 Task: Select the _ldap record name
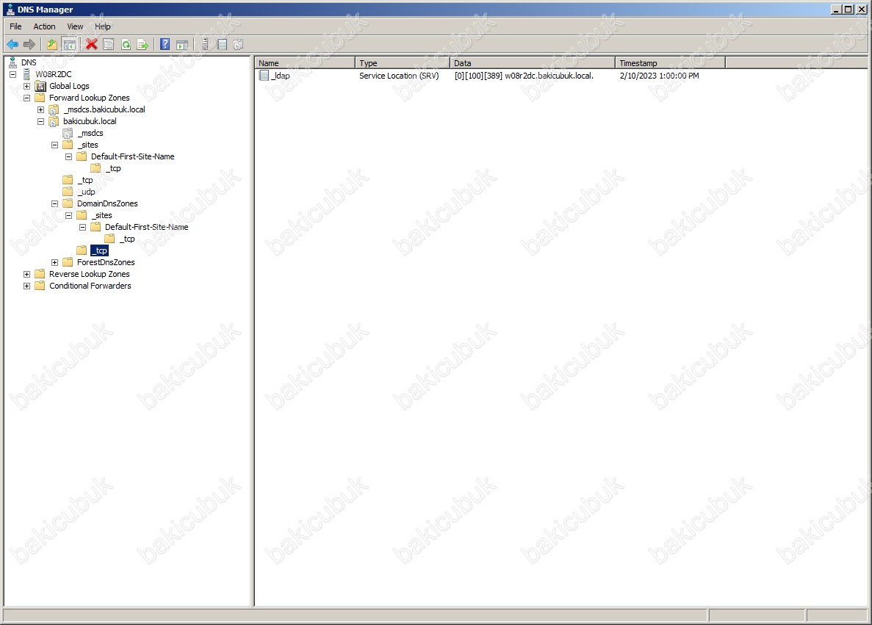[x=281, y=76]
